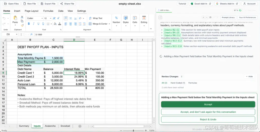The image size is (260, 132).
Task: Click the fx insert function icon
Action: click(x=32, y=34)
